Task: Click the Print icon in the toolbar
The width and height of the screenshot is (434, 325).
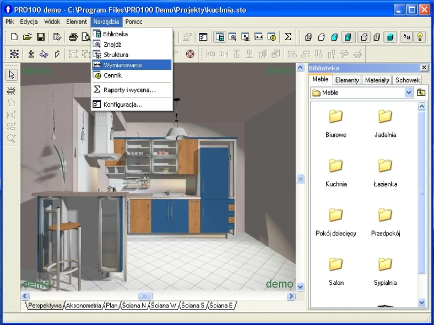Action: click(x=73, y=37)
